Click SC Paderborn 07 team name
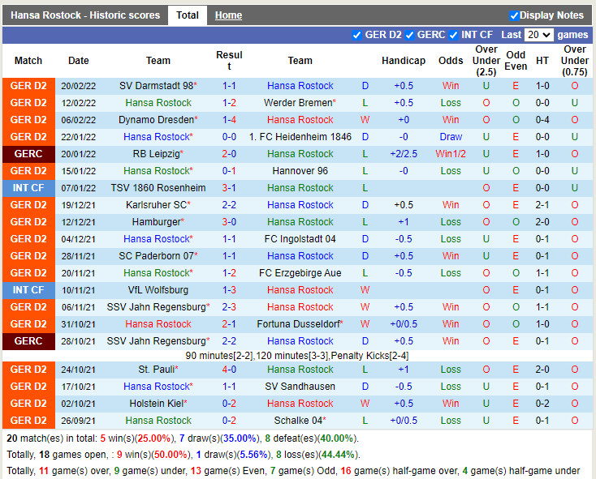Screen dimensions: 596x479 156,256
